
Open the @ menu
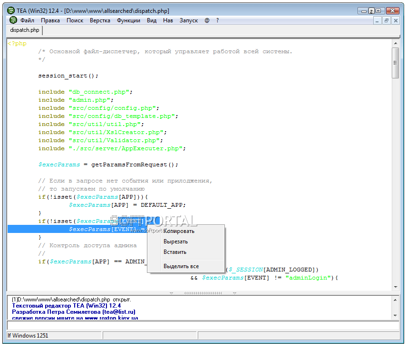pos(207,20)
